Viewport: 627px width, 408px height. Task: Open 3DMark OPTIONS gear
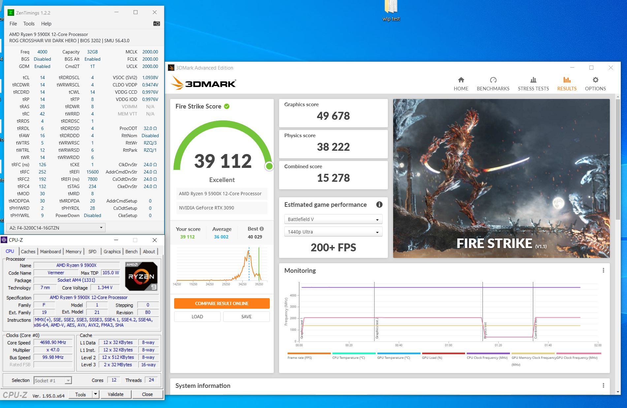click(x=595, y=84)
